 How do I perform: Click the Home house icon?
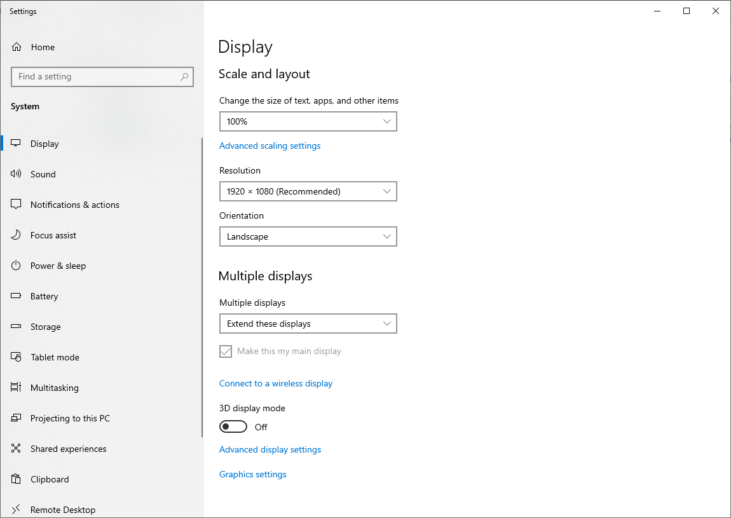[17, 47]
